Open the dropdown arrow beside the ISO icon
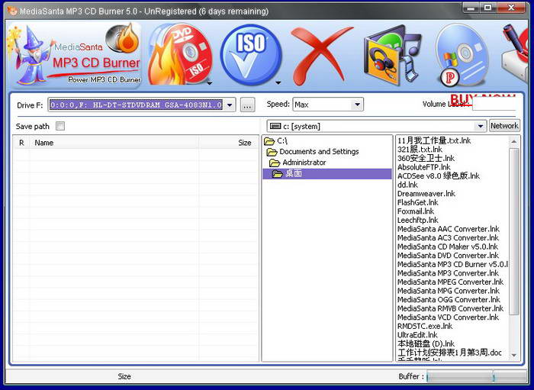Image resolution: width=534 pixels, height=390 pixels. click(278, 82)
